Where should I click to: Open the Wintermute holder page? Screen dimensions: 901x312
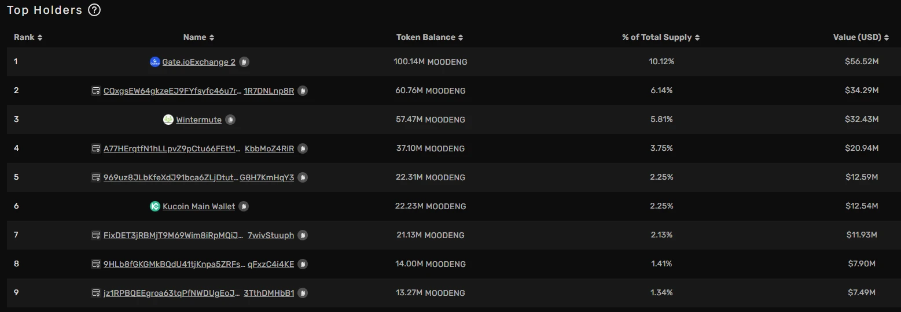point(198,120)
